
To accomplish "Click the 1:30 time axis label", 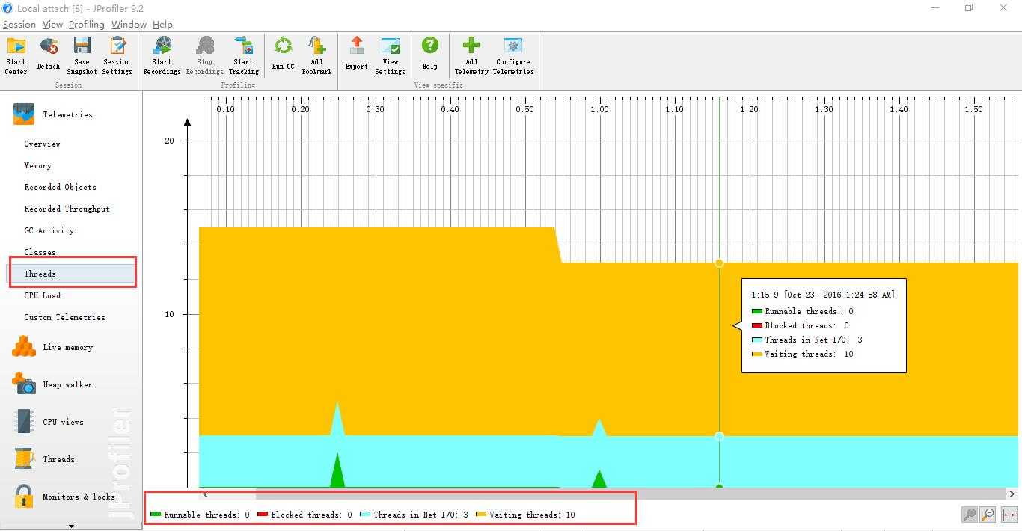I will click(x=824, y=109).
